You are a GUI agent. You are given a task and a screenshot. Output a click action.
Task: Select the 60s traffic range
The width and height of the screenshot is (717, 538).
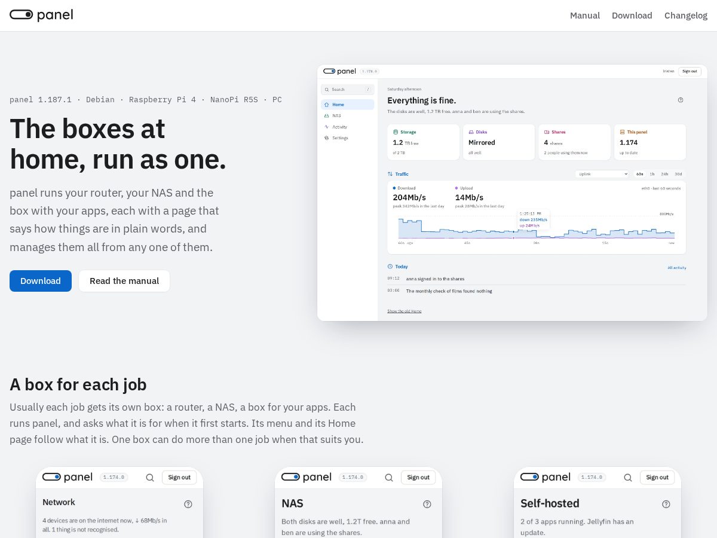click(640, 174)
